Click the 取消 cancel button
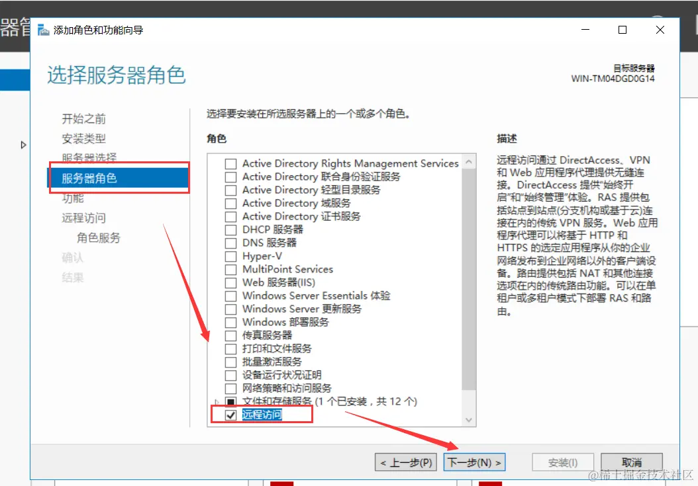 [632, 462]
